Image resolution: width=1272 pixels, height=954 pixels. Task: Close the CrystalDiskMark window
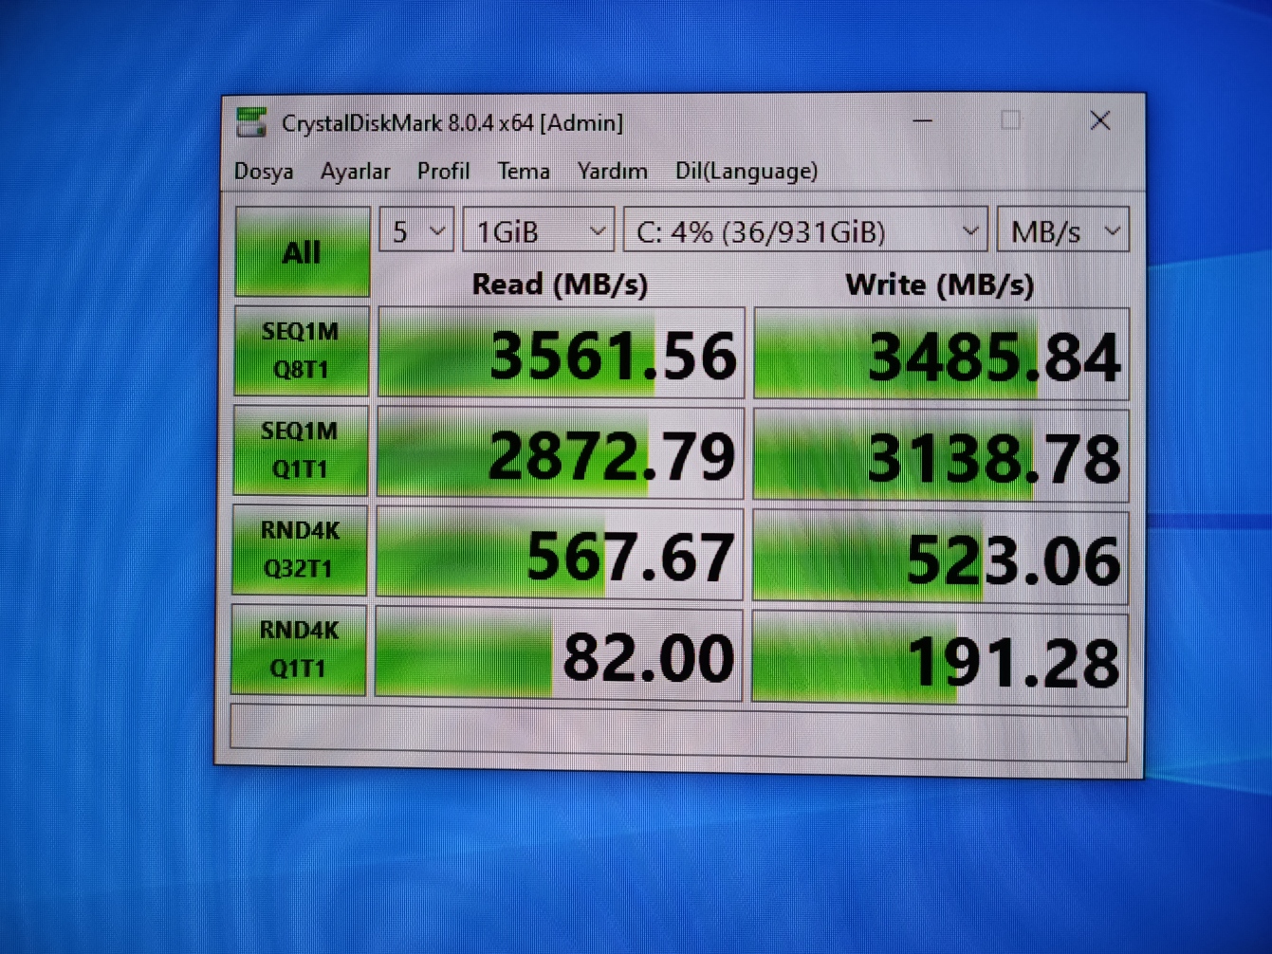point(1100,120)
